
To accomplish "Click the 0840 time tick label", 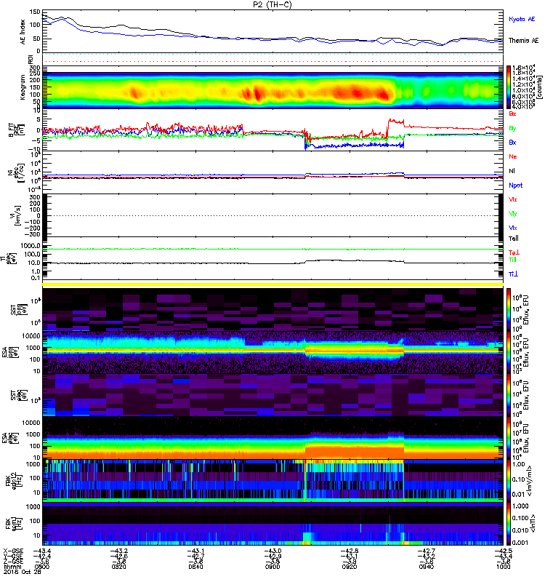I will pyautogui.click(x=195, y=567).
